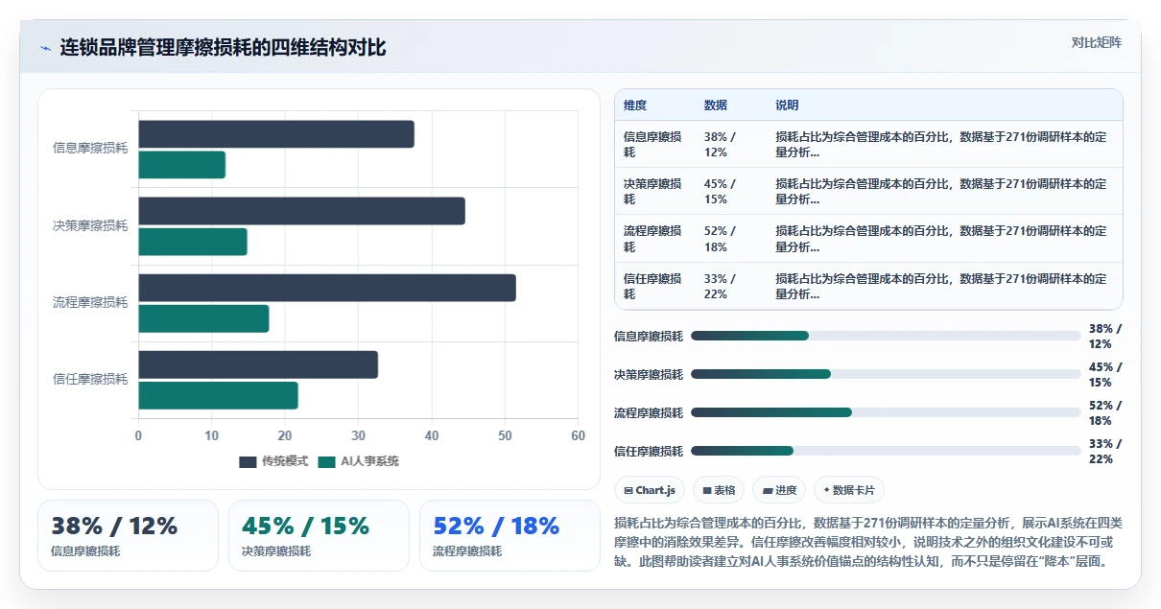The width and height of the screenshot is (1161, 609).
Task: Click the 信息摩擦损耗 y-axis label in chart
Action: coord(90,149)
